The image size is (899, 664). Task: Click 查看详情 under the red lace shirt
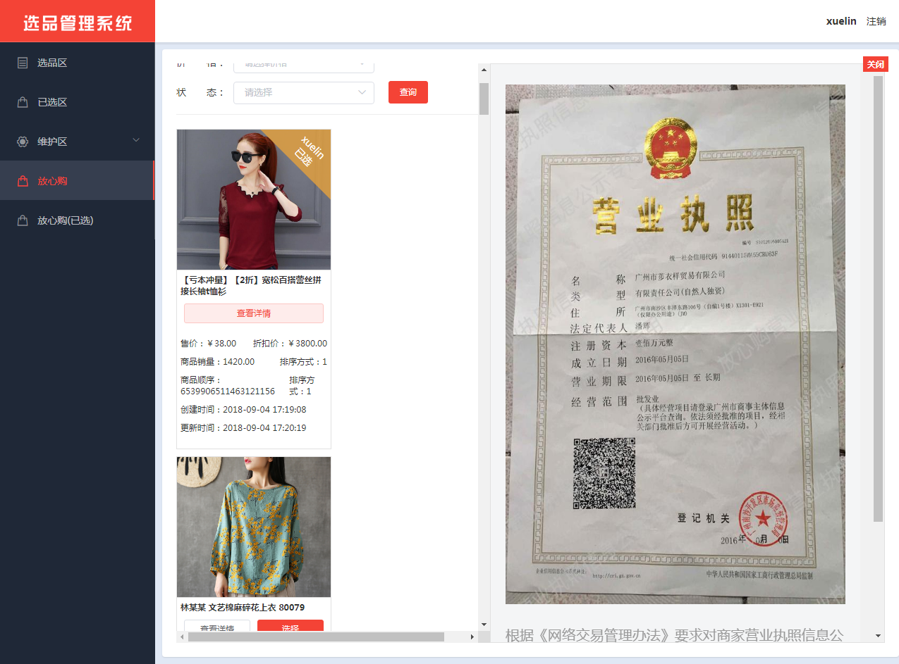tap(254, 313)
